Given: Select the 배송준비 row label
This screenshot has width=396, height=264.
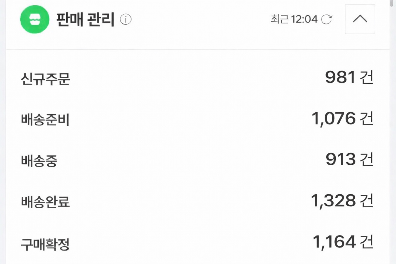Looking at the screenshot, I should pyautogui.click(x=45, y=120).
